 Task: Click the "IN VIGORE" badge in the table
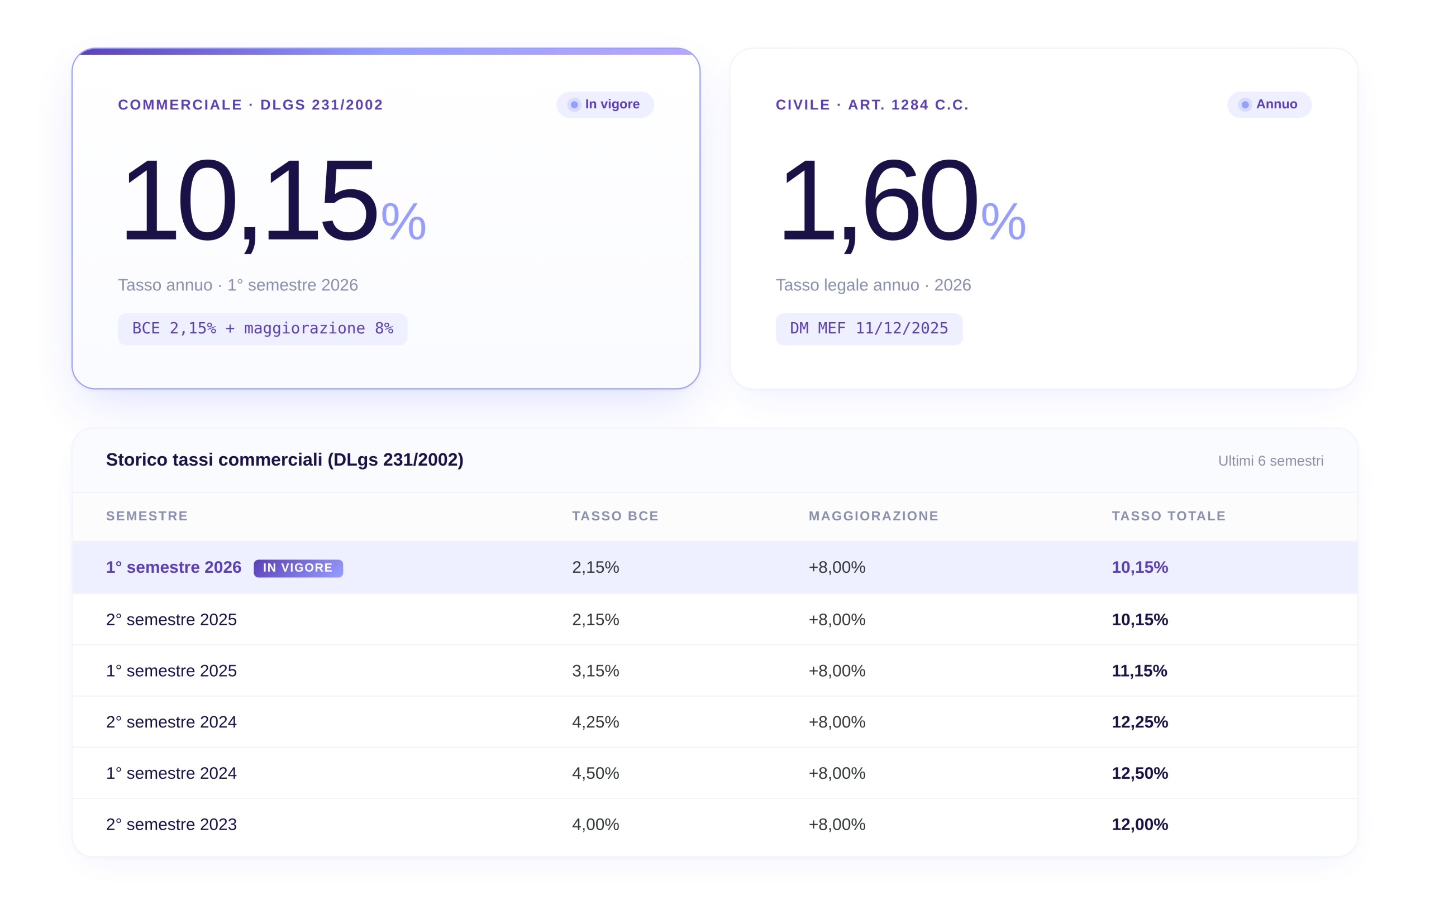[298, 568]
